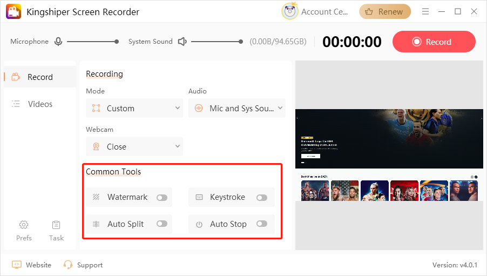Click the panda Account Center avatar
Screen dimensions: 487x276
[290, 11]
